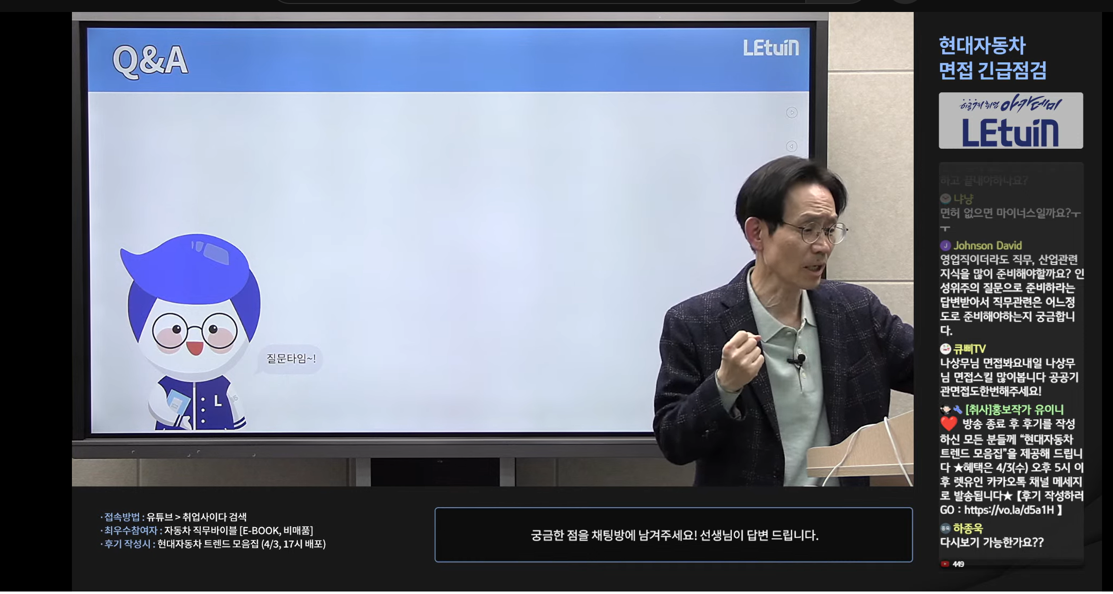
Task: Click the '다시보기 가능한가요??' chat message
Action: pyautogui.click(x=992, y=543)
